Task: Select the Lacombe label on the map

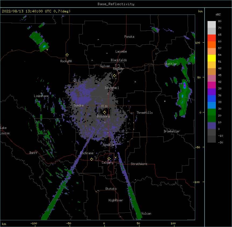Action: (x=121, y=51)
